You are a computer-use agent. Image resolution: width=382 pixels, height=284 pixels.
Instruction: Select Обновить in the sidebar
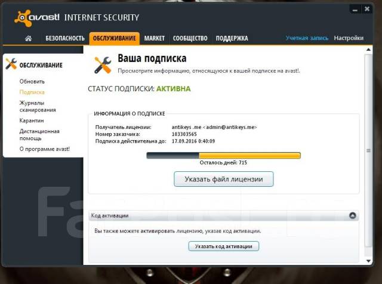(x=32, y=82)
